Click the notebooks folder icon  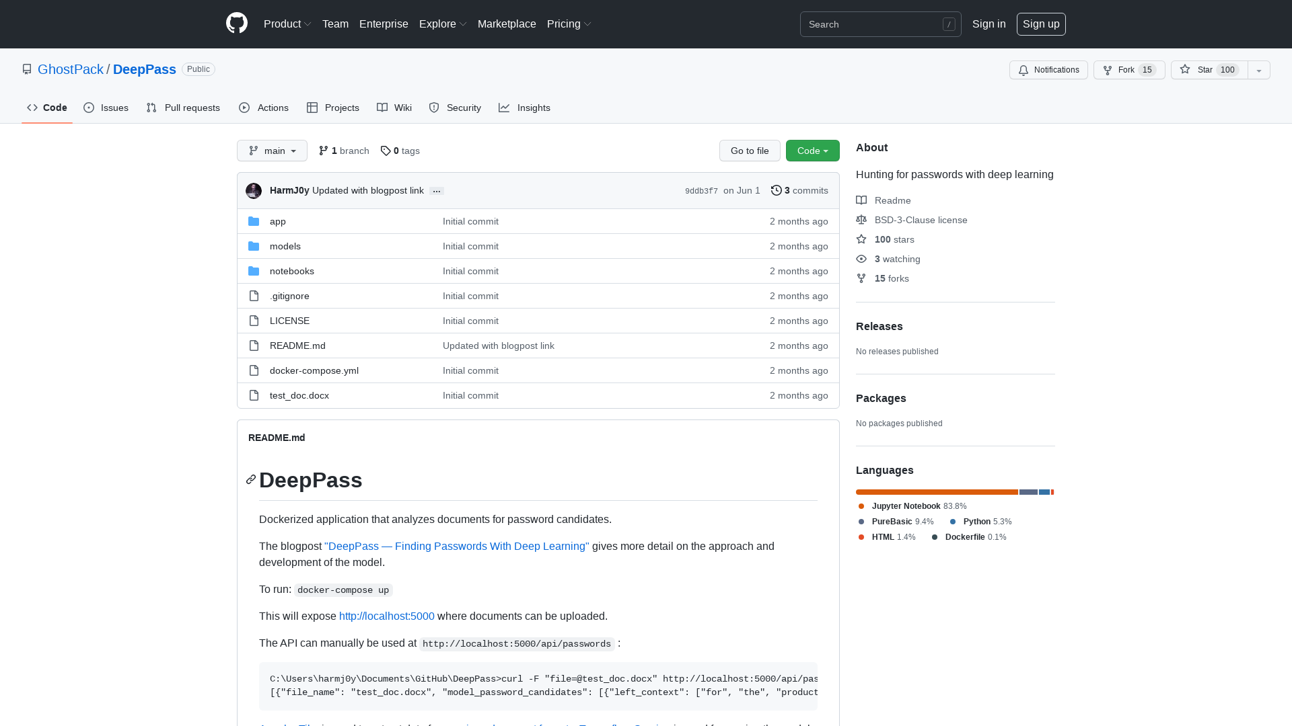coord(254,271)
